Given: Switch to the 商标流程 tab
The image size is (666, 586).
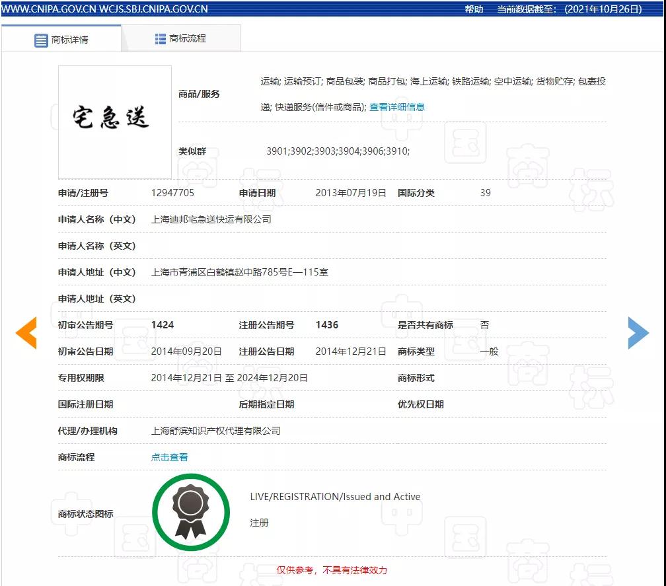Looking at the screenshot, I should pos(188,38).
